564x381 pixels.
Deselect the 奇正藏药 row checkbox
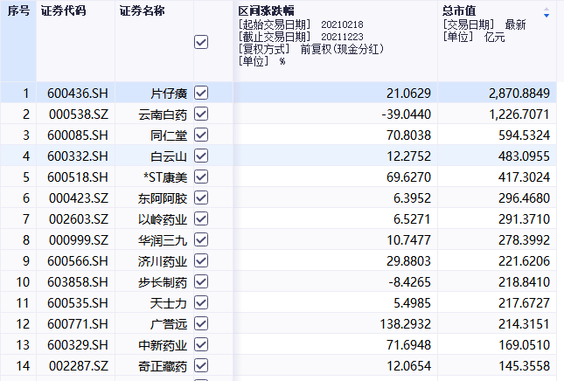[201, 365]
